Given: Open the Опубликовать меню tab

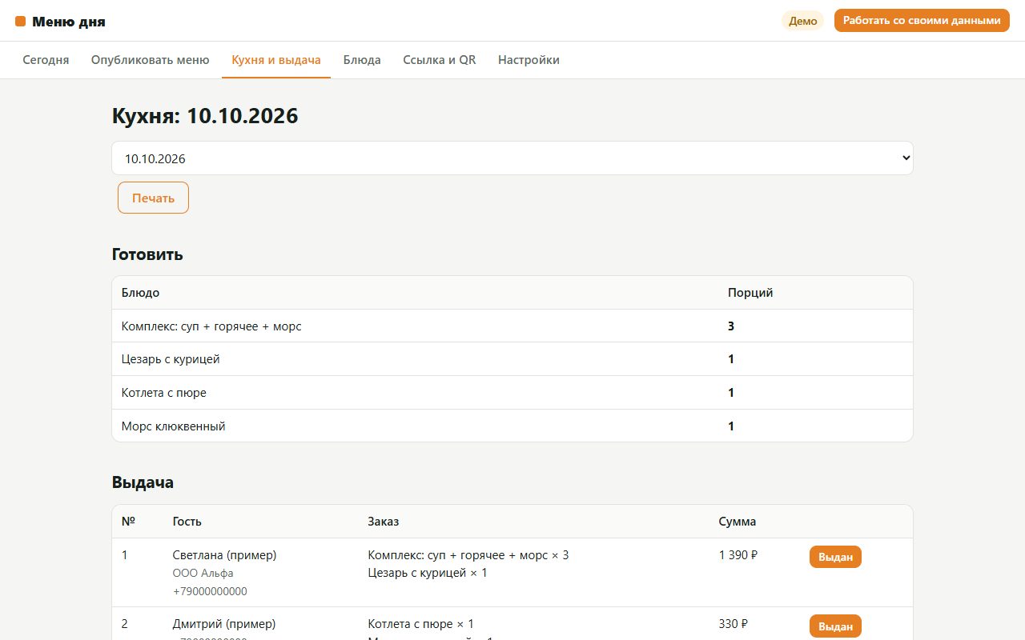Looking at the screenshot, I should (x=150, y=60).
